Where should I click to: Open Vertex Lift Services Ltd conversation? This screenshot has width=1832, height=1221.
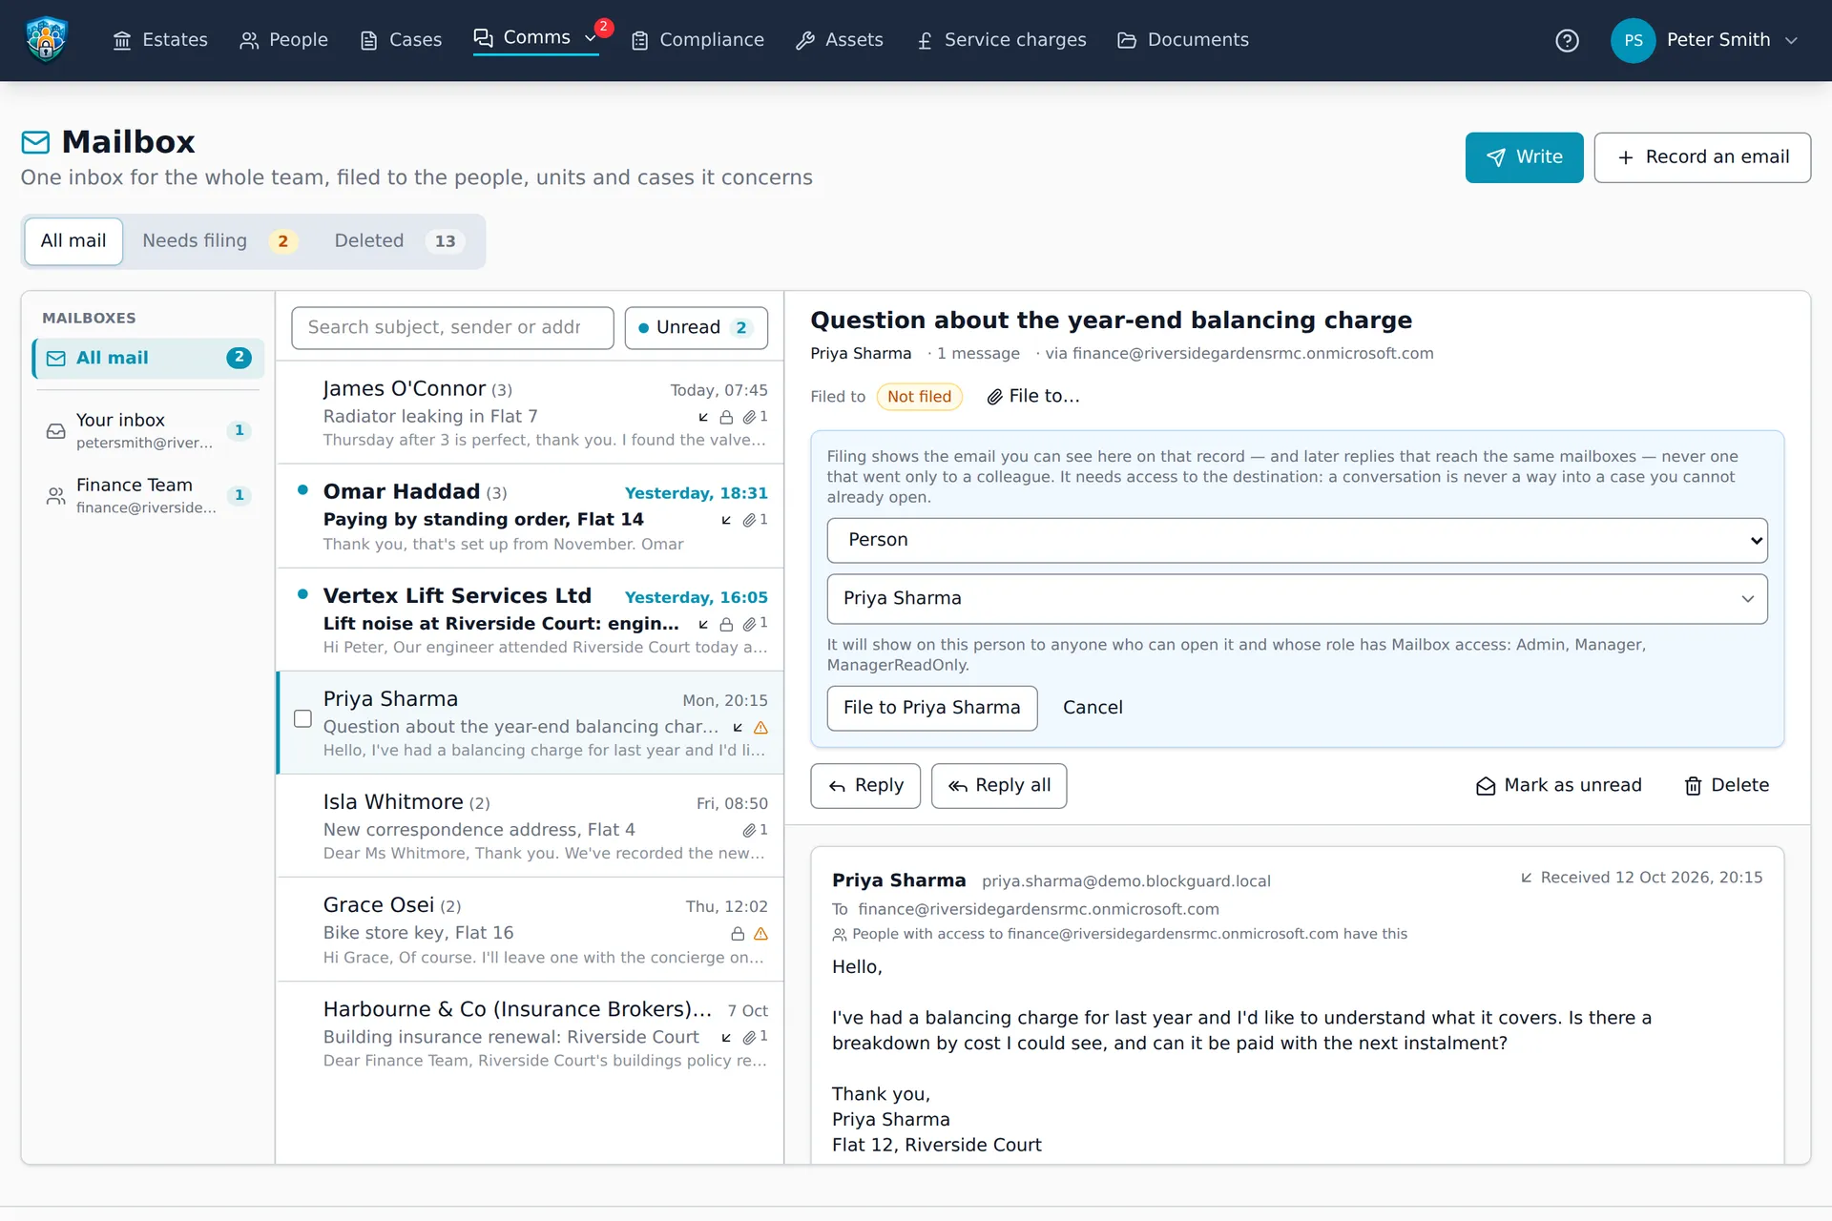coord(531,620)
